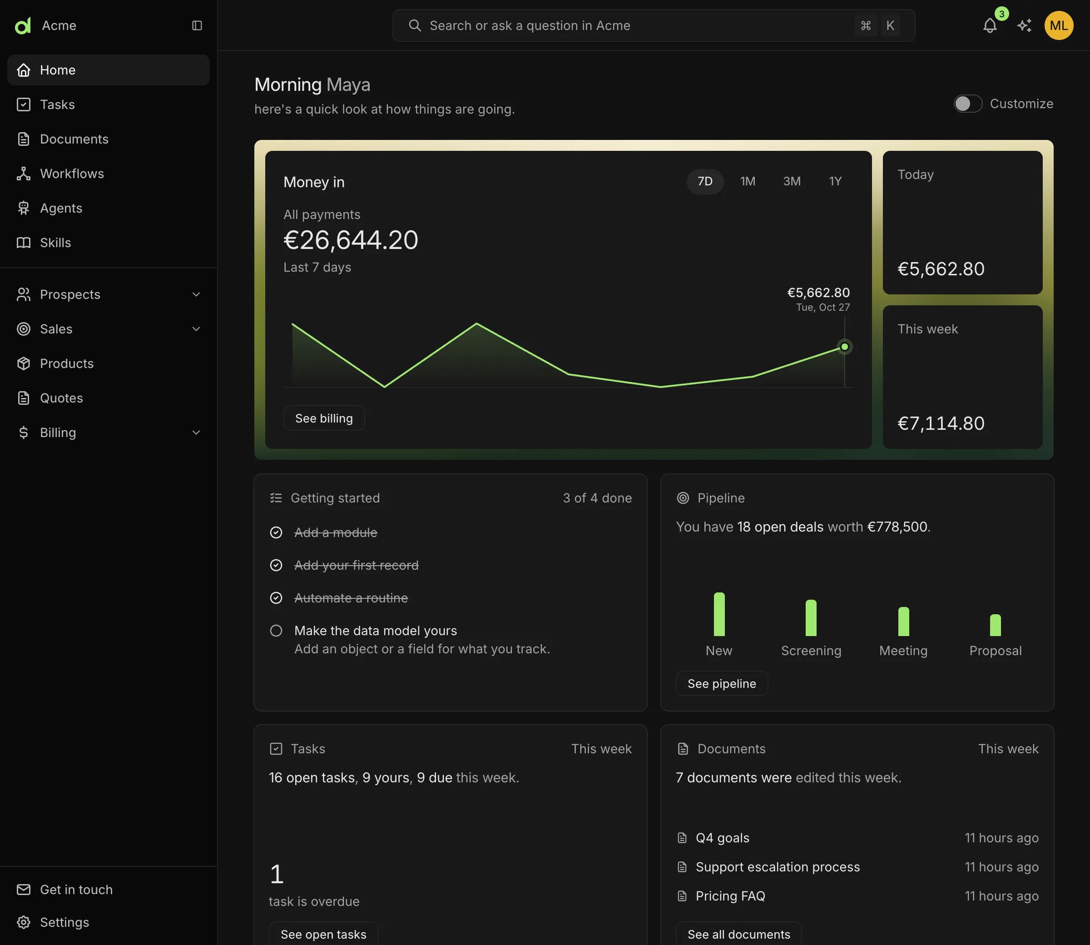Click the Prospects people icon
This screenshot has width=1090, height=945.
[24, 294]
